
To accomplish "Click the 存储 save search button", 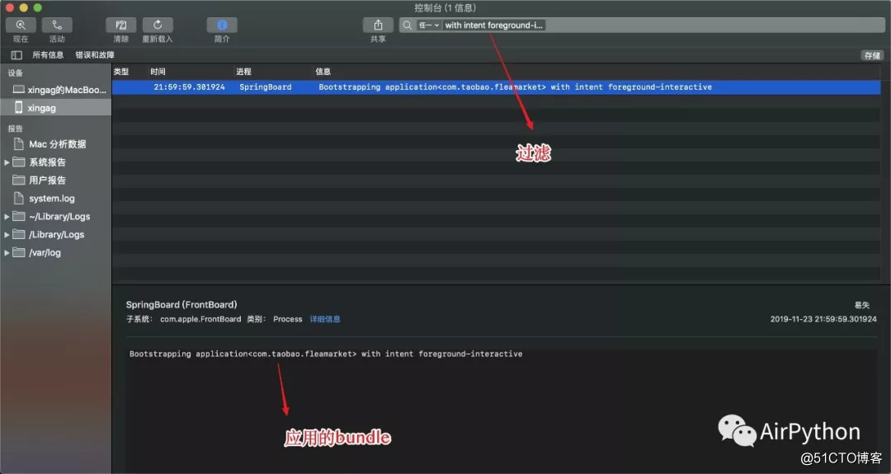I will click(872, 55).
